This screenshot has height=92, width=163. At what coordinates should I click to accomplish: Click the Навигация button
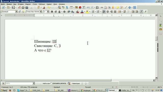(76, 84)
